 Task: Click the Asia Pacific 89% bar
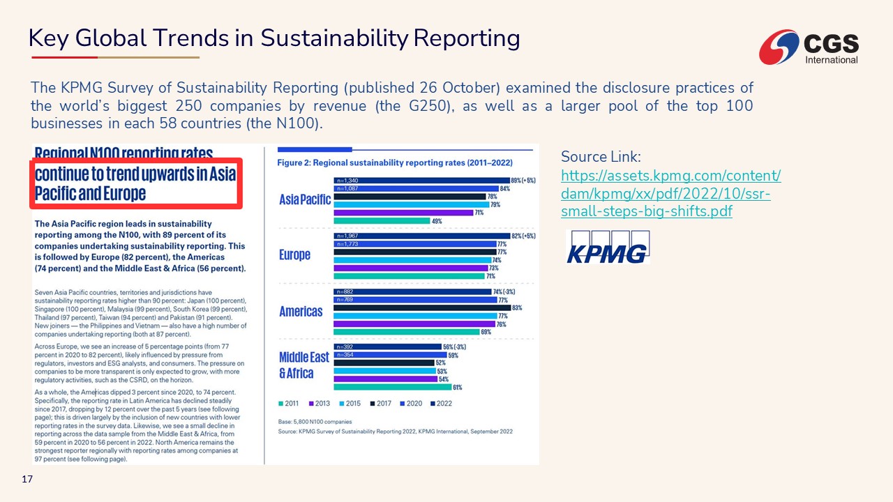(421, 181)
